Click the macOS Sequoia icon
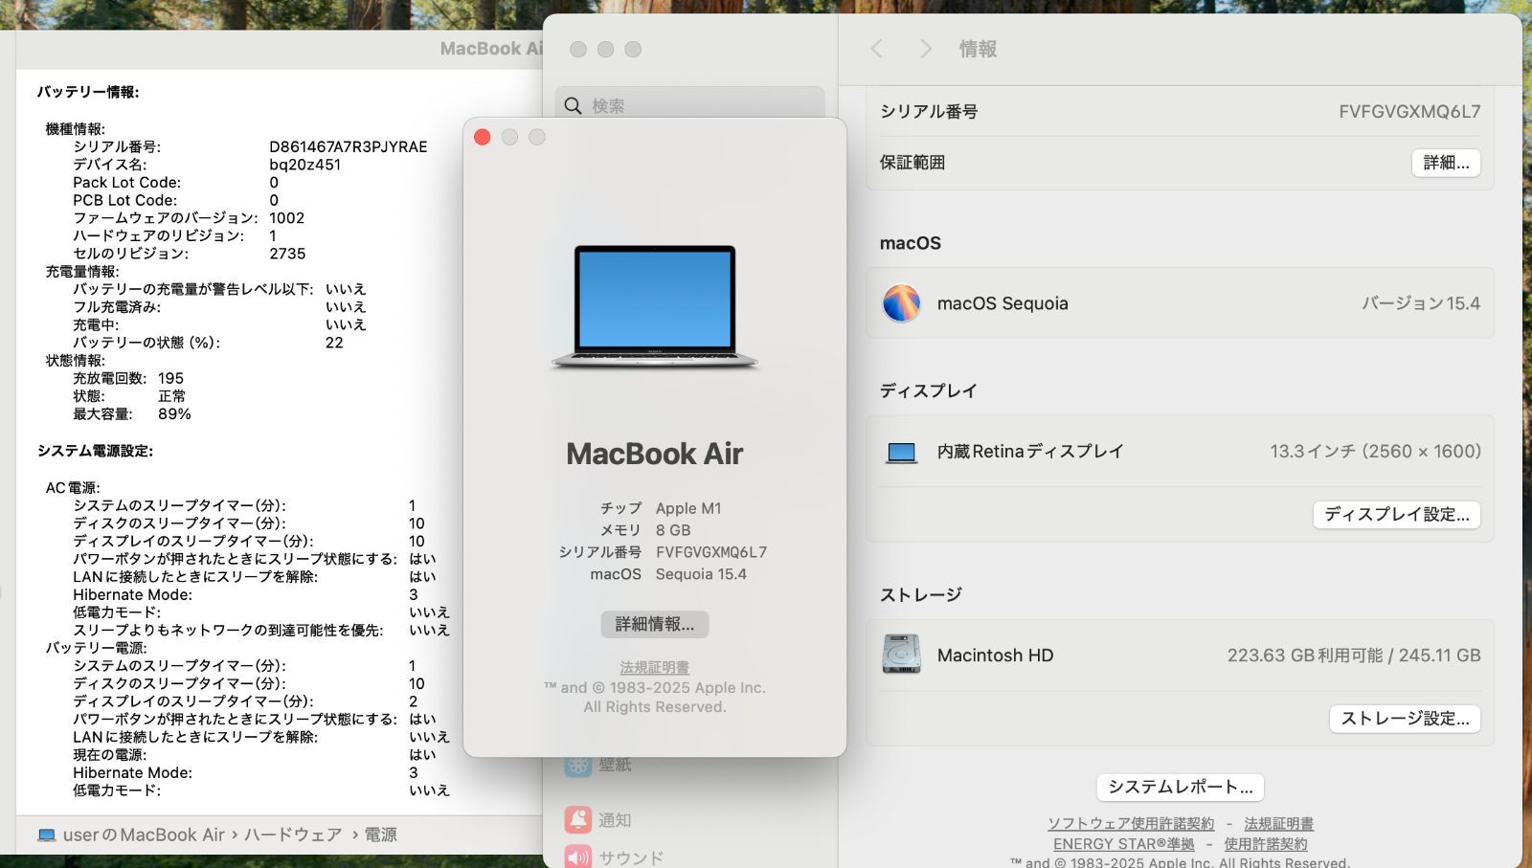Screen dimensions: 1532x868 [901, 303]
